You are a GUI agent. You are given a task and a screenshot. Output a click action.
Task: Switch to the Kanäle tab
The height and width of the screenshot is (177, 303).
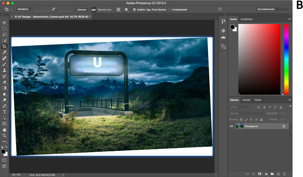click(x=246, y=100)
